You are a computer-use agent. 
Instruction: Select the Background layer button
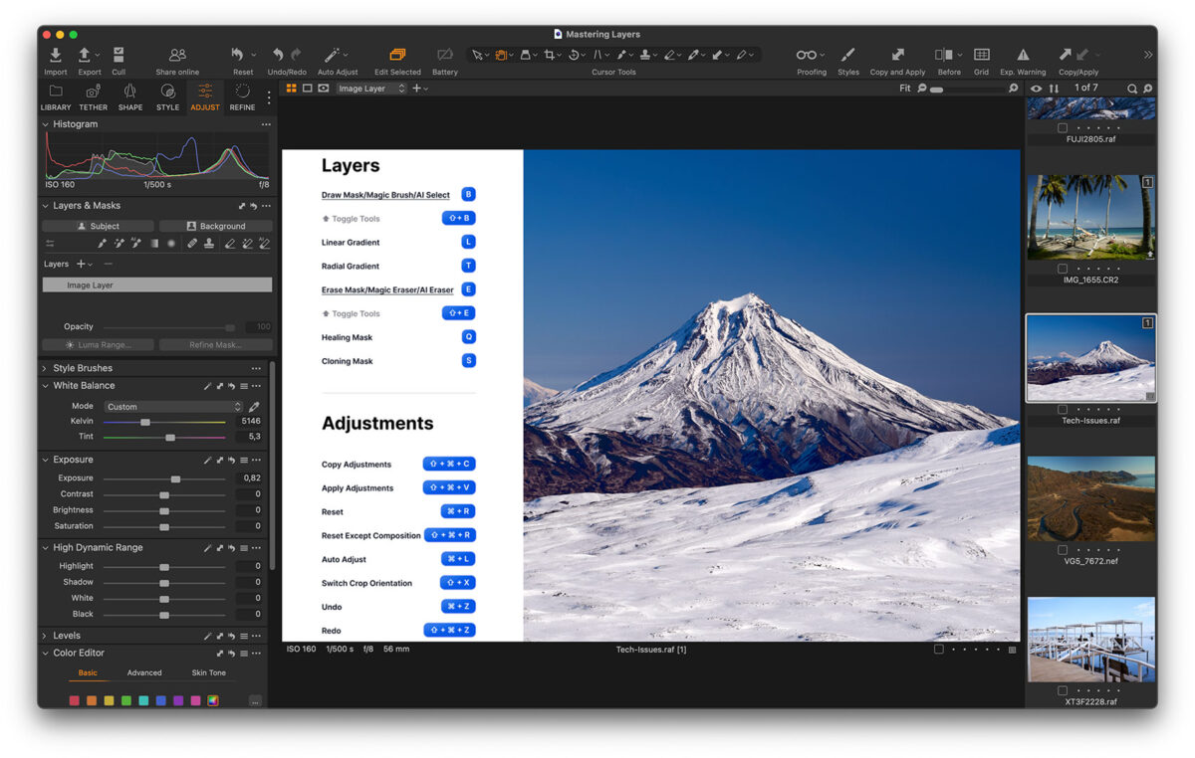point(215,226)
